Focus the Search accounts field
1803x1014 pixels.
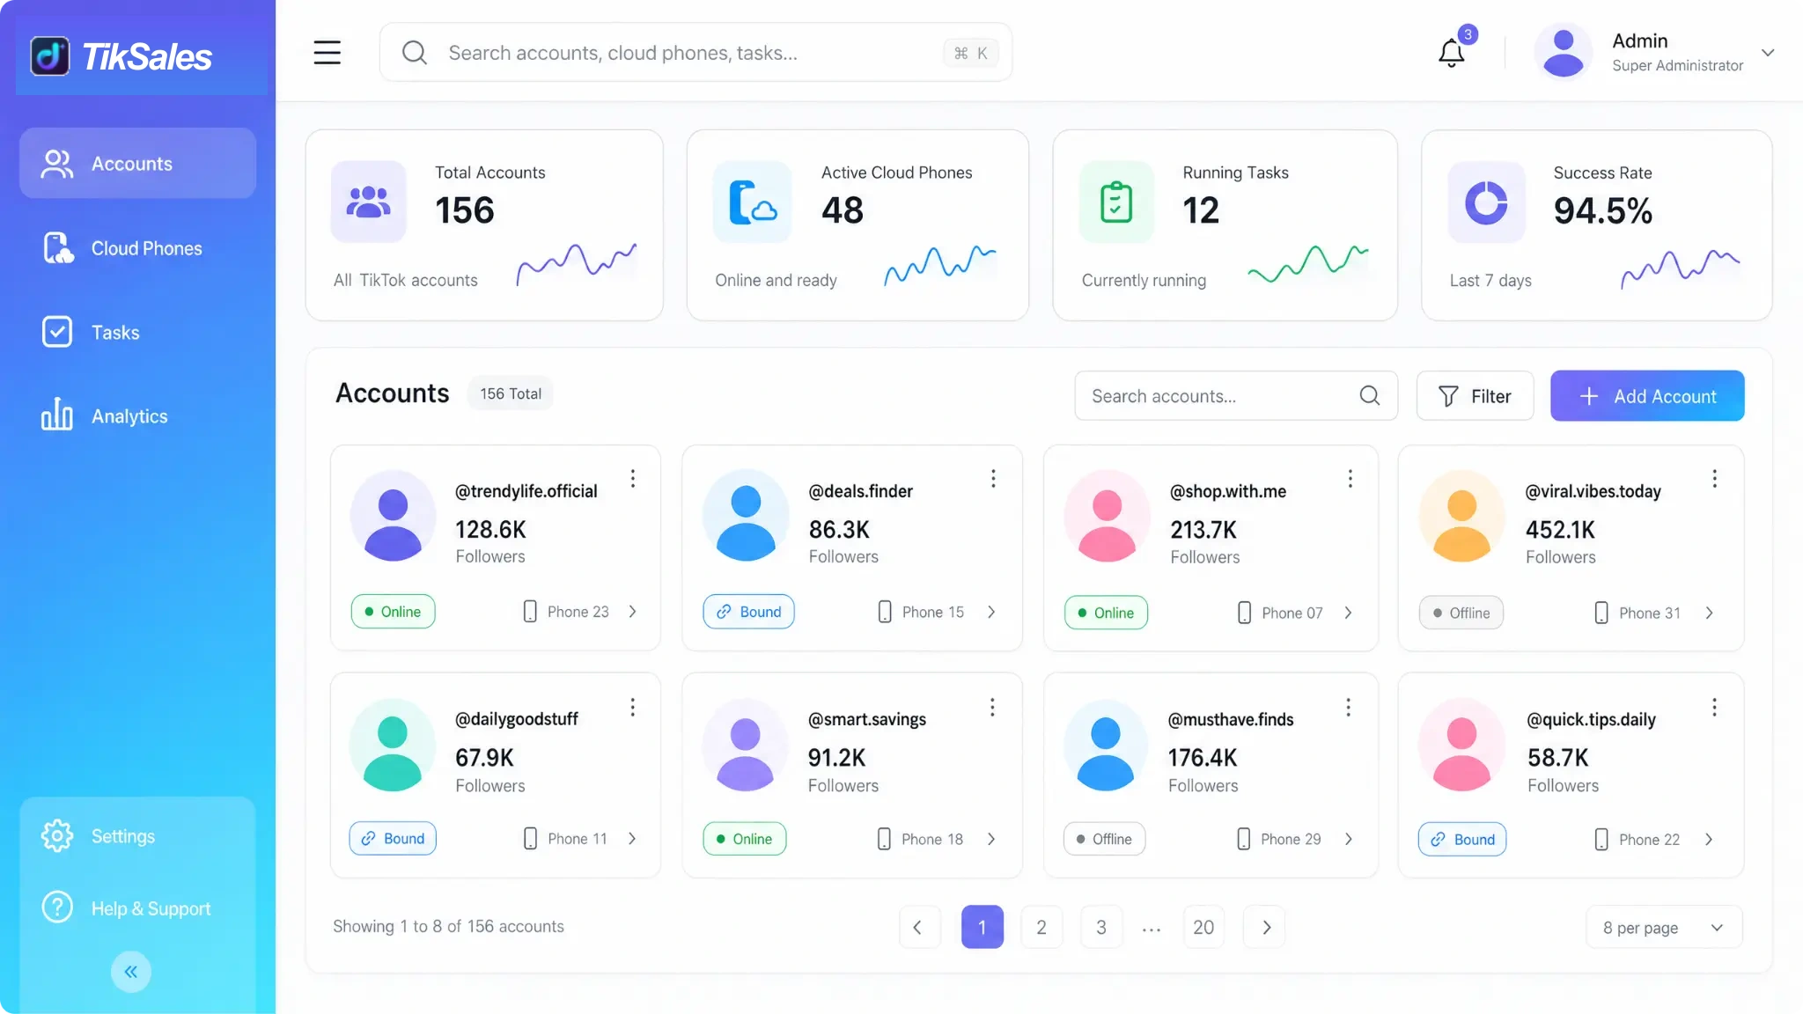point(1236,396)
